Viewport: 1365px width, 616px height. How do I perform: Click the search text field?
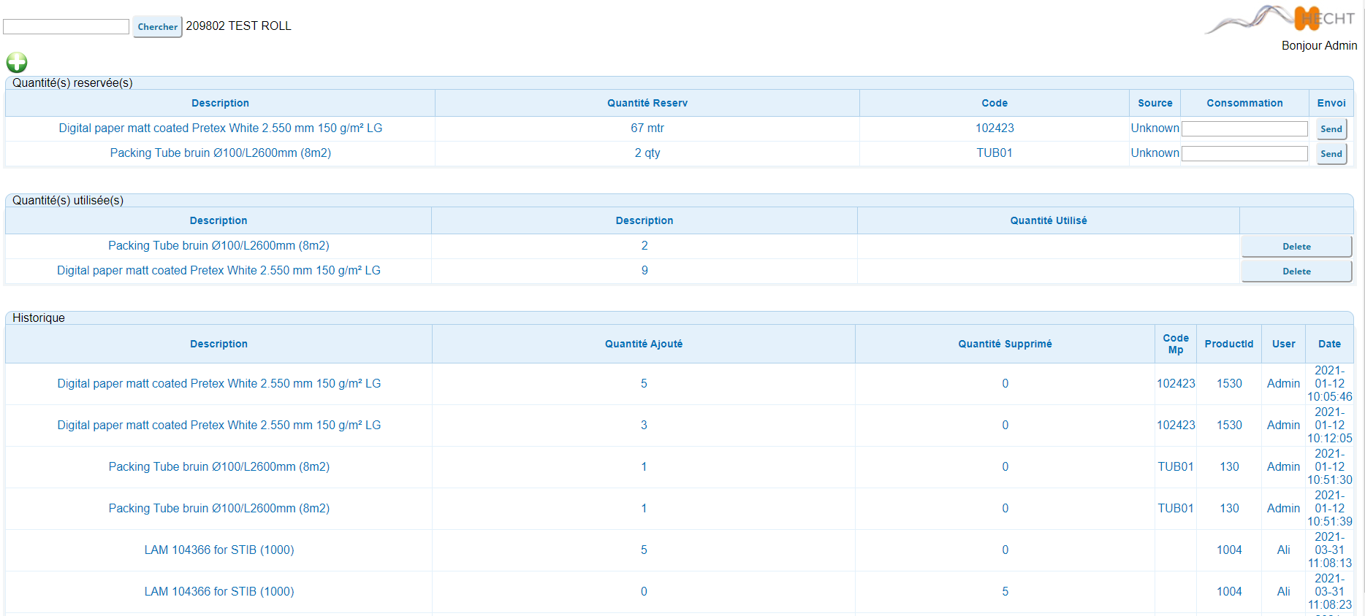tap(66, 27)
